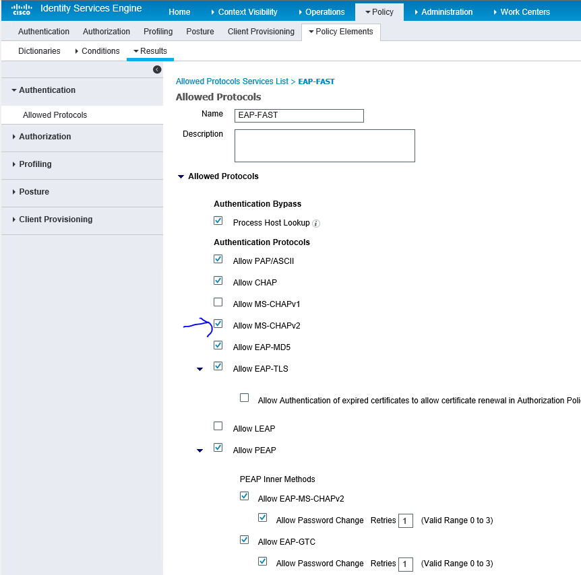Collapse the left sidebar panel
The width and height of the screenshot is (581, 575).
pyautogui.click(x=157, y=69)
